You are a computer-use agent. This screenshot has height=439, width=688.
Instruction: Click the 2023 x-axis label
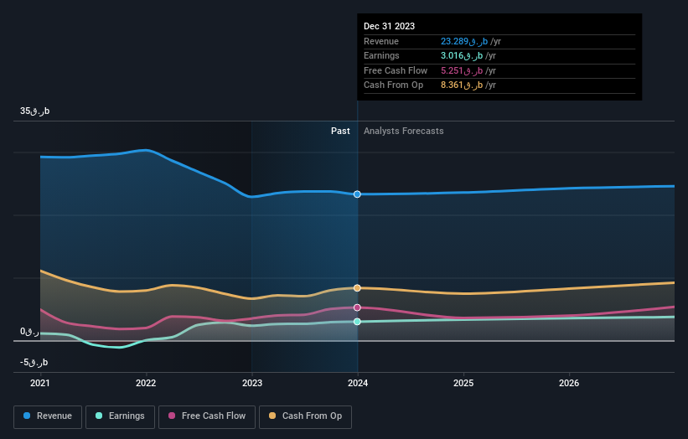252,383
